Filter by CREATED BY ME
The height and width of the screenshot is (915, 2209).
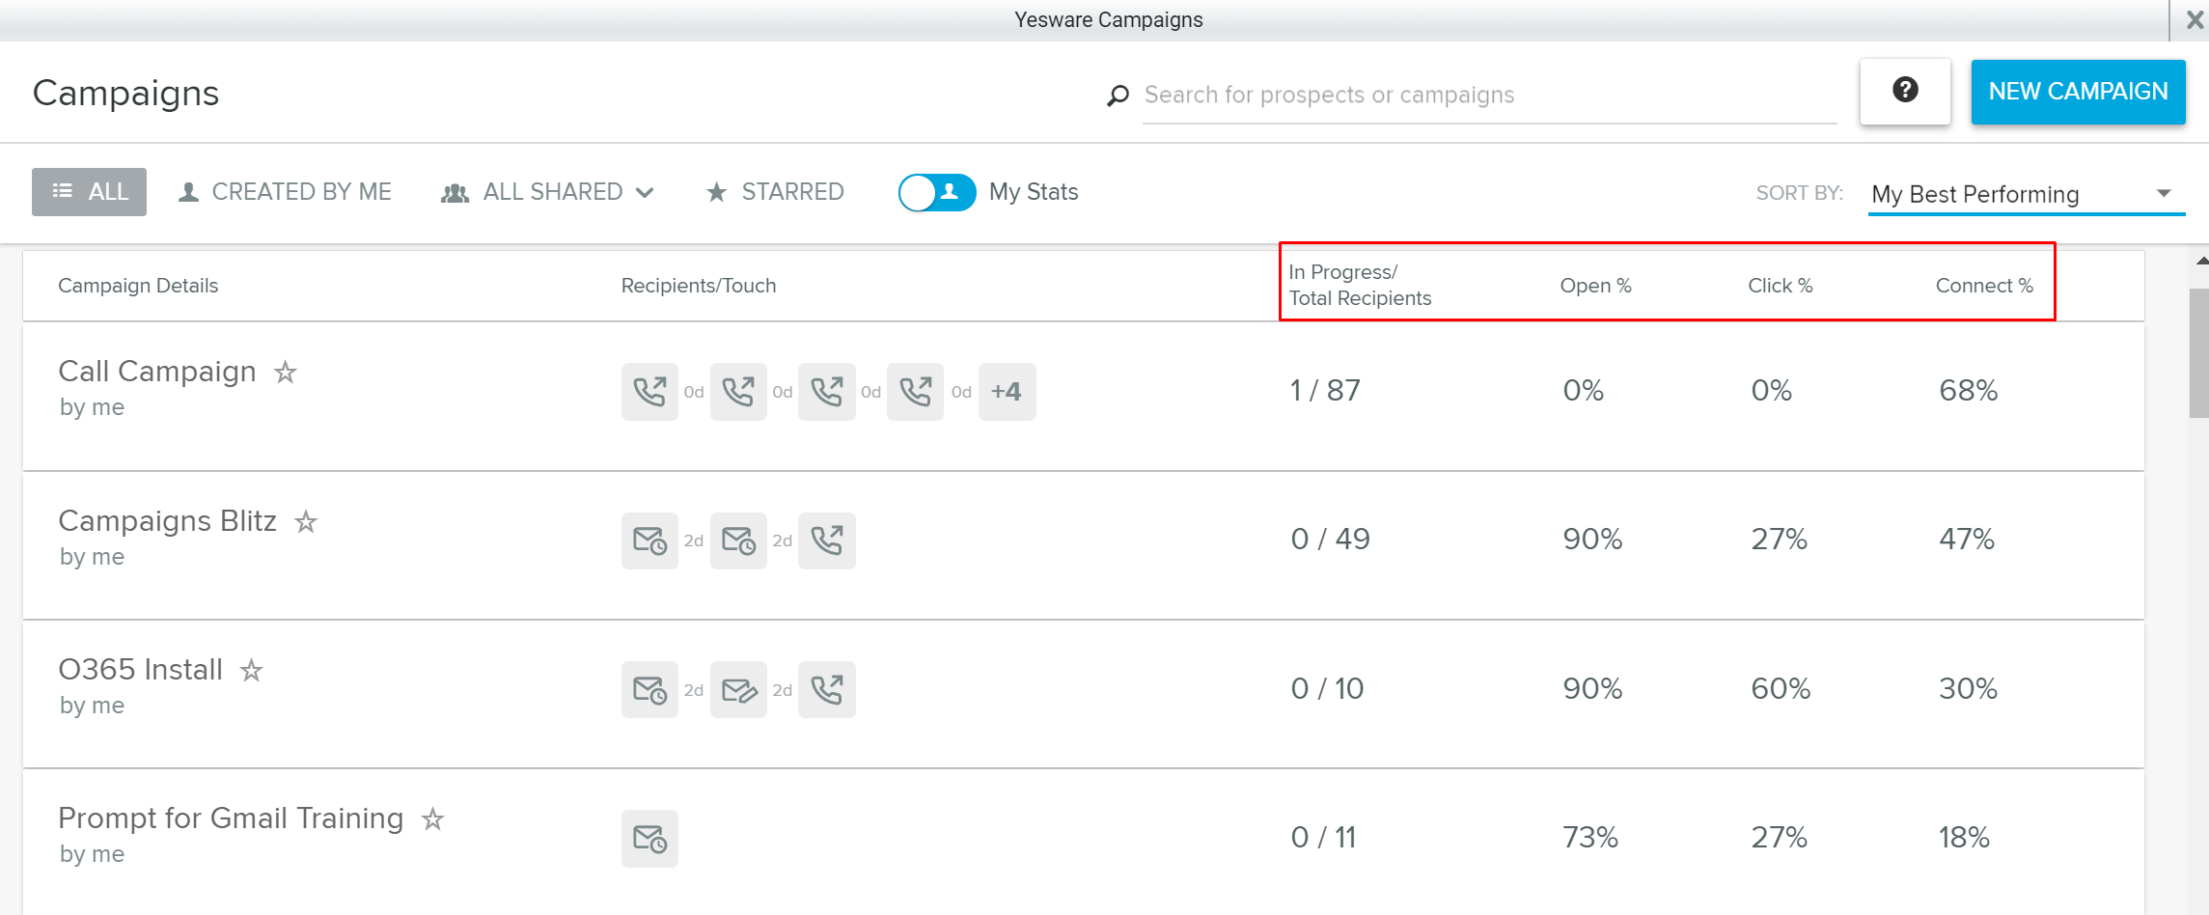pyautogui.click(x=285, y=192)
